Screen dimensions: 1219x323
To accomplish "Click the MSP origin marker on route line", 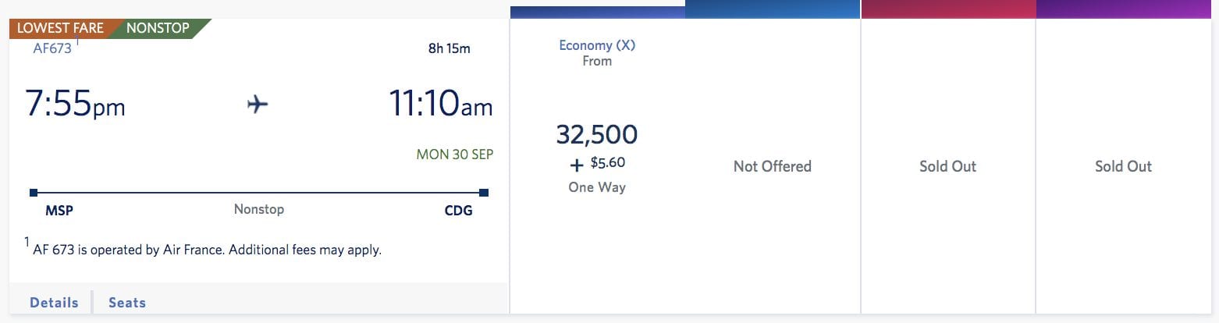I will (34, 192).
